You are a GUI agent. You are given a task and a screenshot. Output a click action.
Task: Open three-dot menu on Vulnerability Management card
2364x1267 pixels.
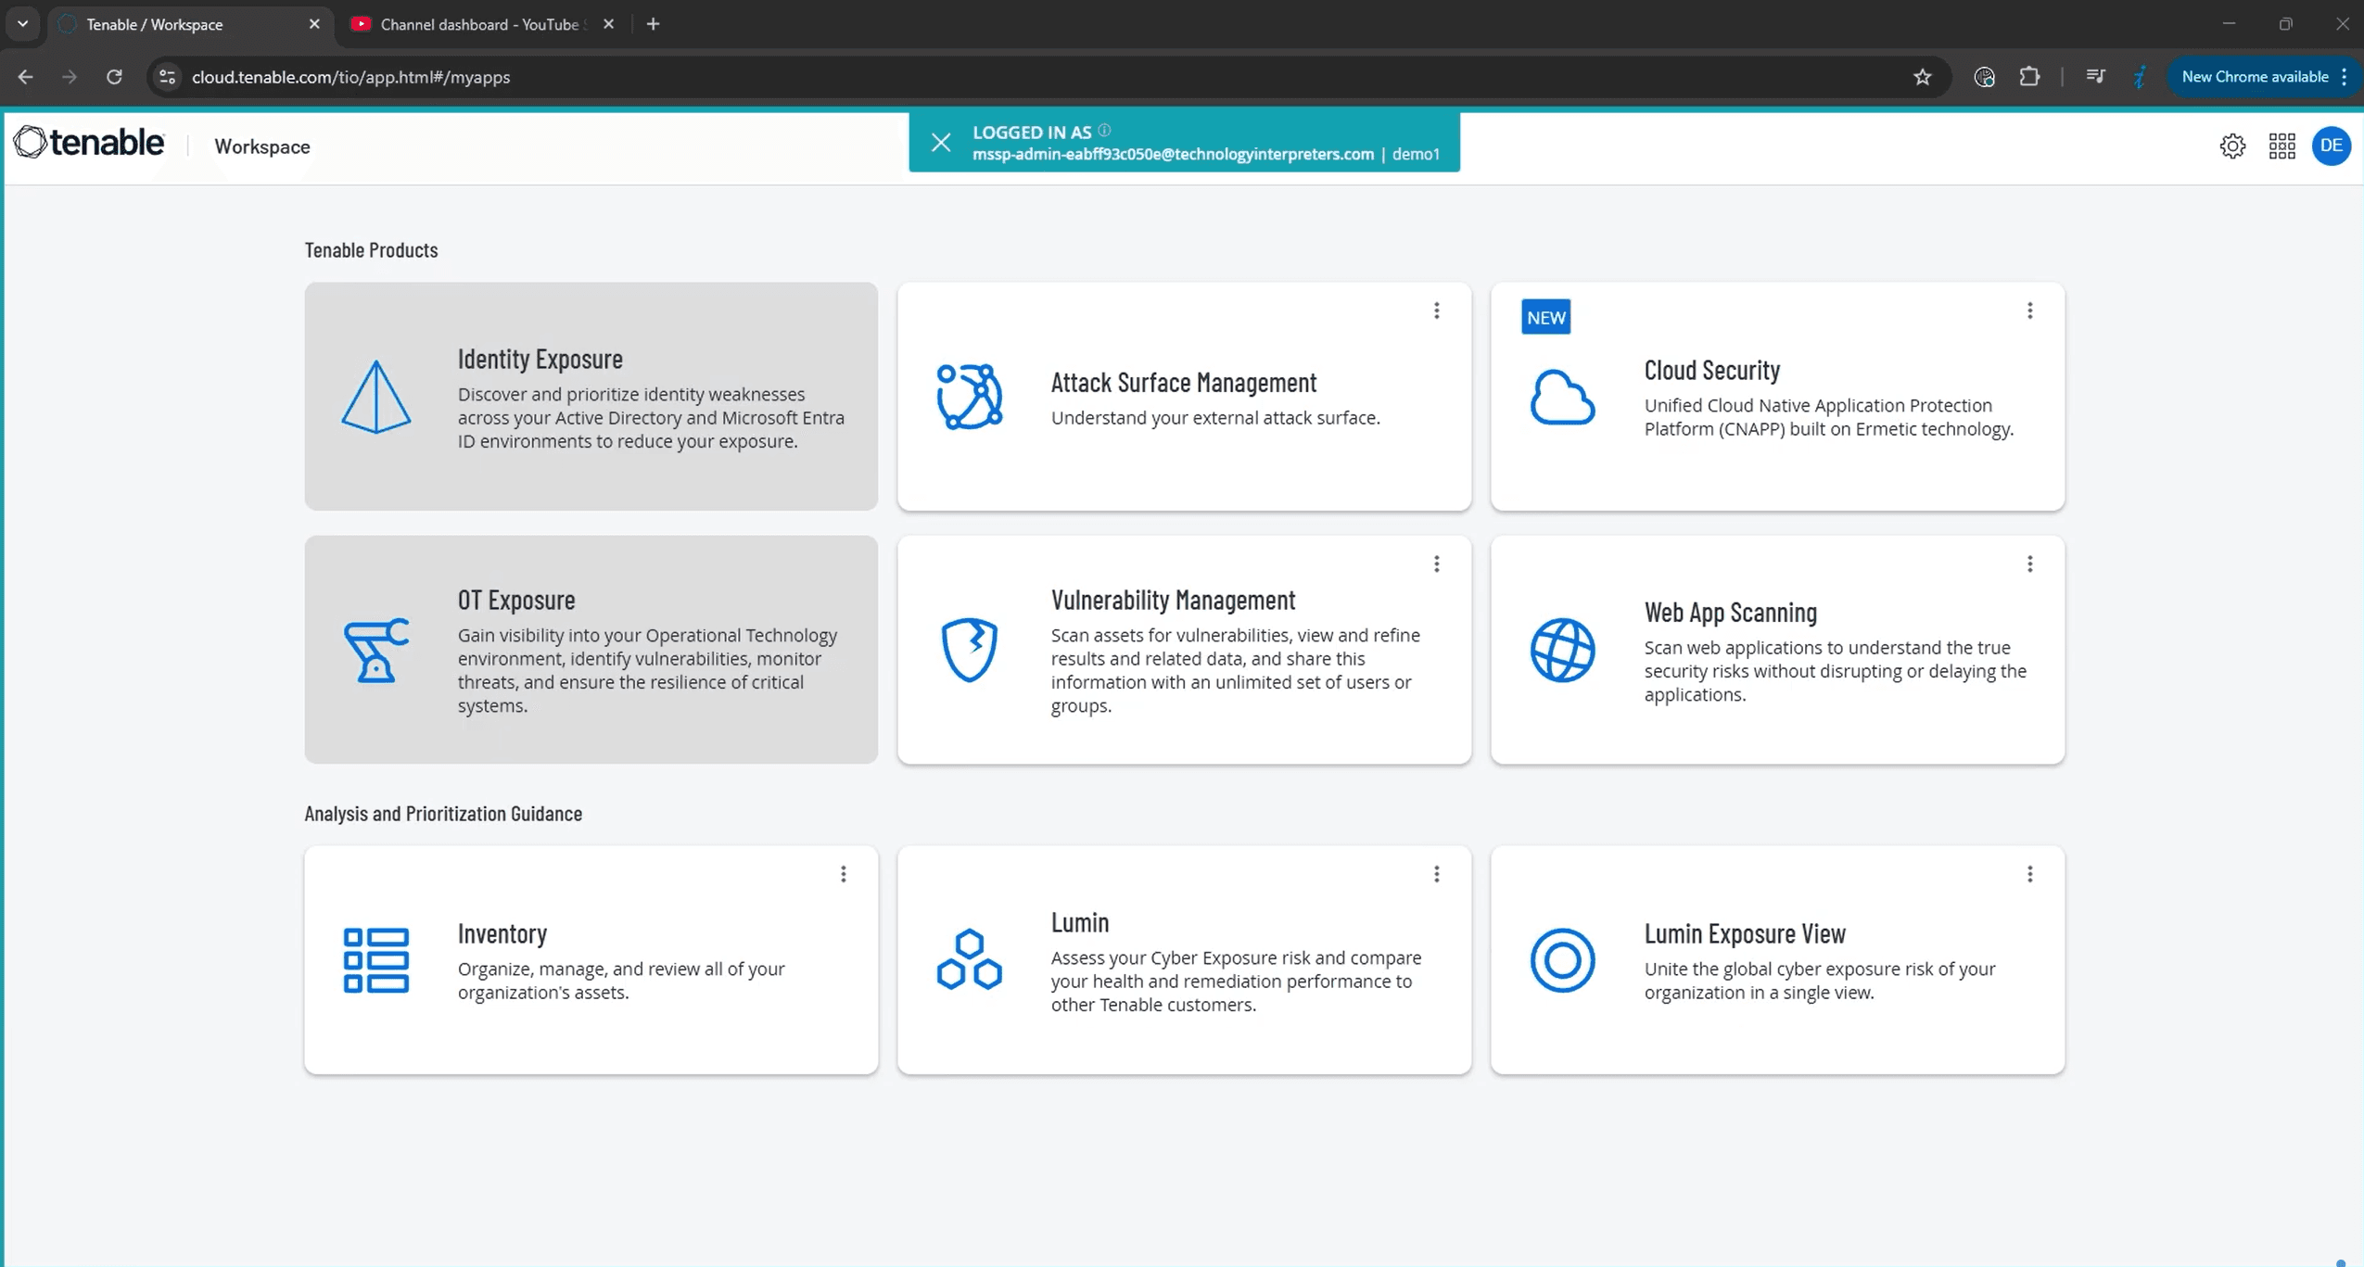click(1436, 563)
